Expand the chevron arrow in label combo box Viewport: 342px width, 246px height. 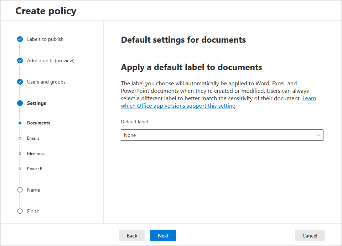click(x=318, y=135)
